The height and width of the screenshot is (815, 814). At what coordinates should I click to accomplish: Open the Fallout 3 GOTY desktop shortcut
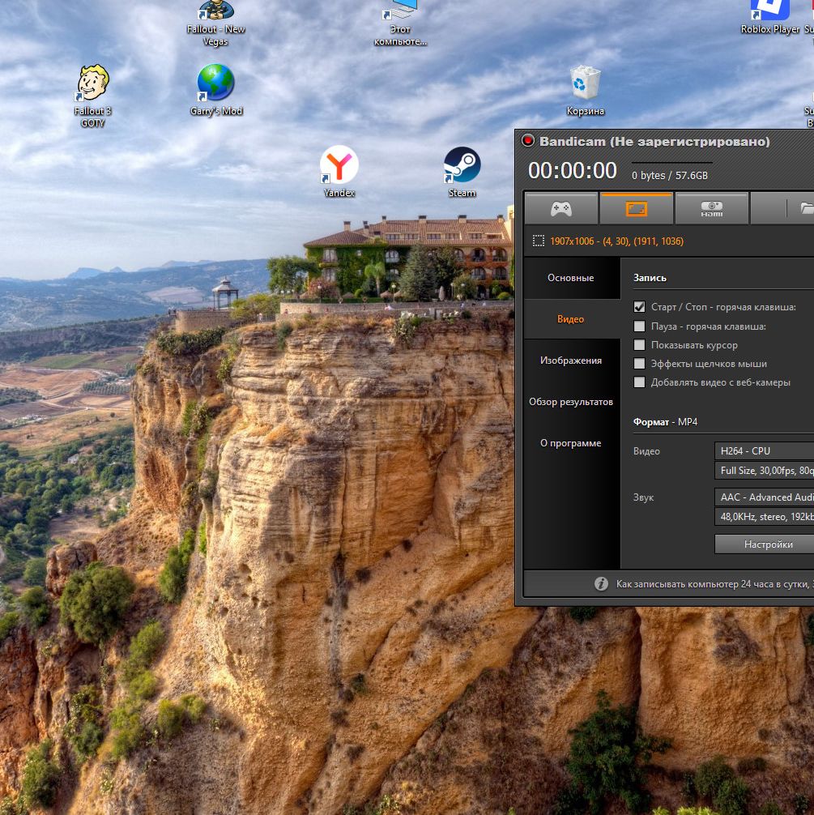pyautogui.click(x=92, y=96)
